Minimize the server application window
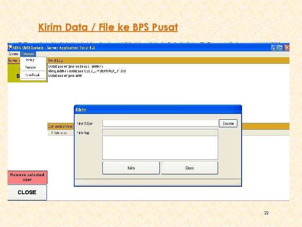The image size is (302, 227). tap(274, 48)
